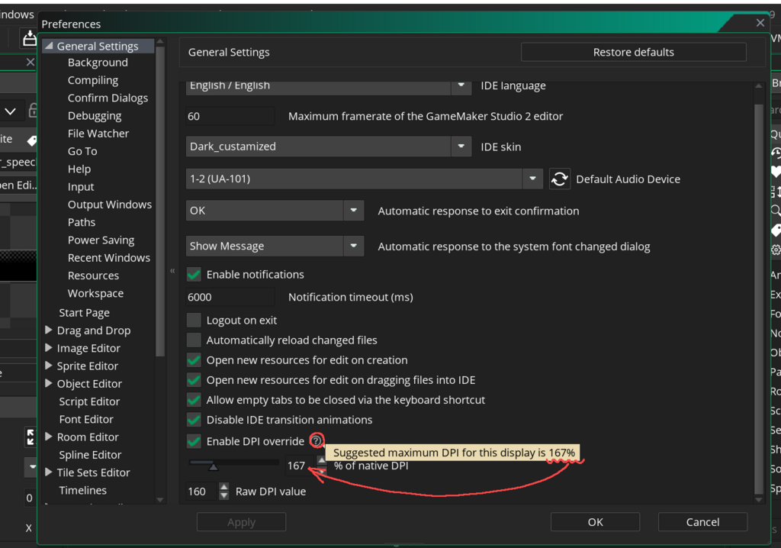Toggle Open new resources on dragging files into IDE
Viewport: 781px width, 548px height.
[x=194, y=380]
